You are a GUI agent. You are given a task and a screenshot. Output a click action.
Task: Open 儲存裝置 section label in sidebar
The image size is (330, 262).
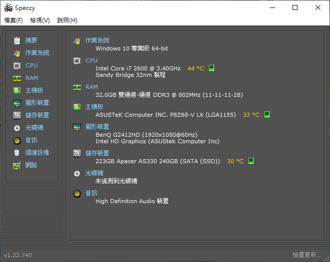point(37,115)
